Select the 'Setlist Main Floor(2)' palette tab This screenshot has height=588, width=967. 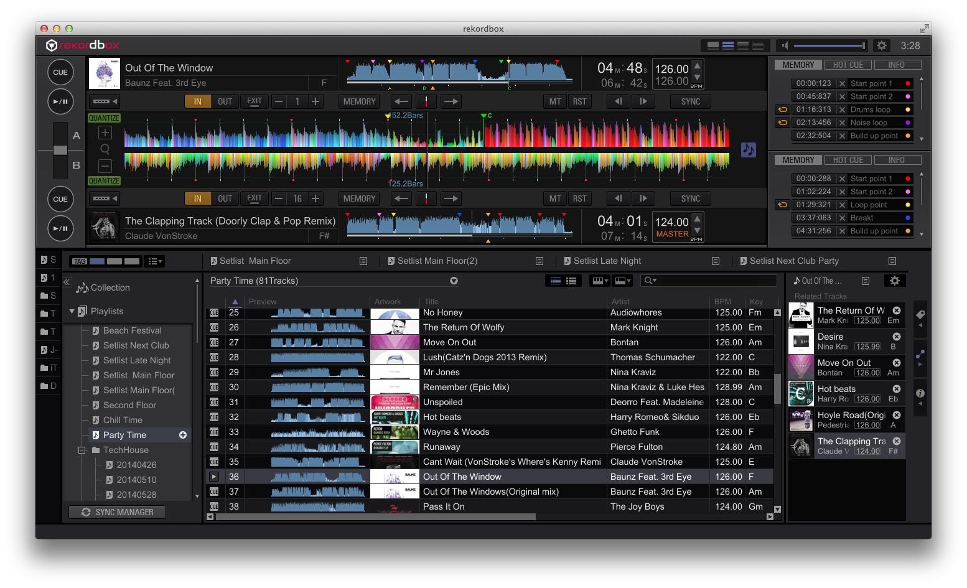[437, 261]
